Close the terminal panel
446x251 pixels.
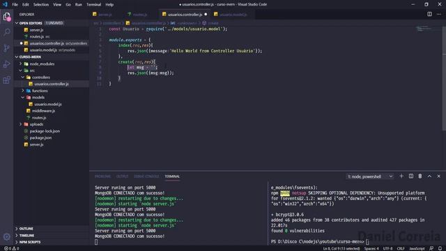tap(438, 176)
